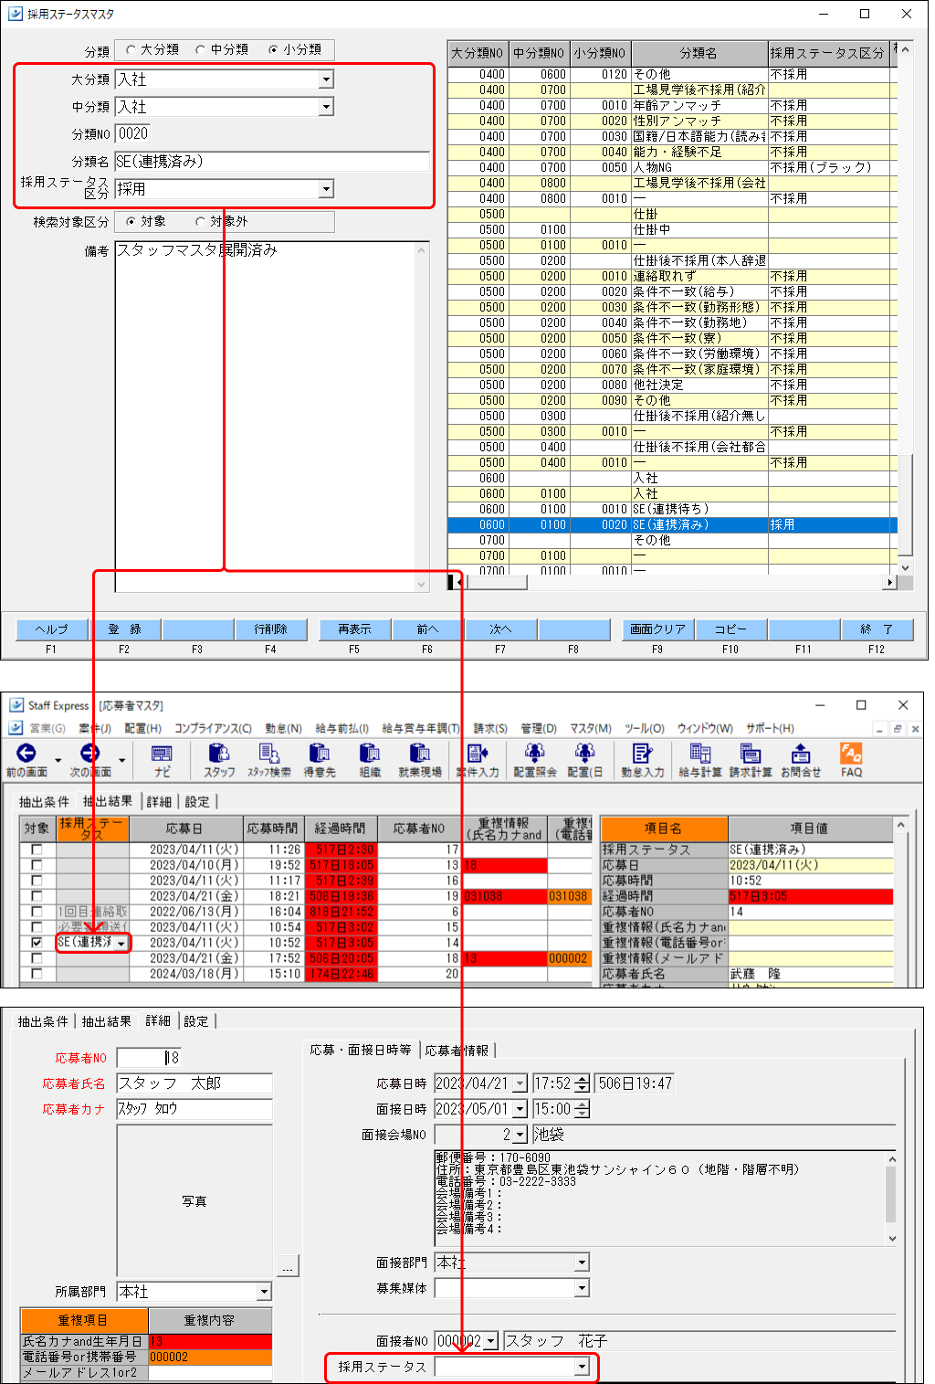Expand the 中分類 dropdown showing 入社
The image size is (935, 1384).
click(326, 107)
